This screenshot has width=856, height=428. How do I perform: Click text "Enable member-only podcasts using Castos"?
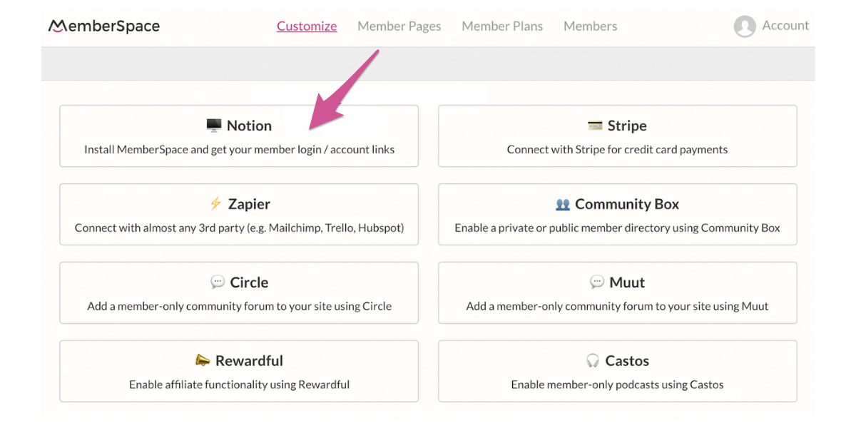click(x=618, y=385)
